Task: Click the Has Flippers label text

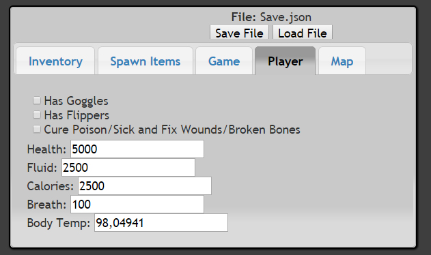Action: [77, 115]
